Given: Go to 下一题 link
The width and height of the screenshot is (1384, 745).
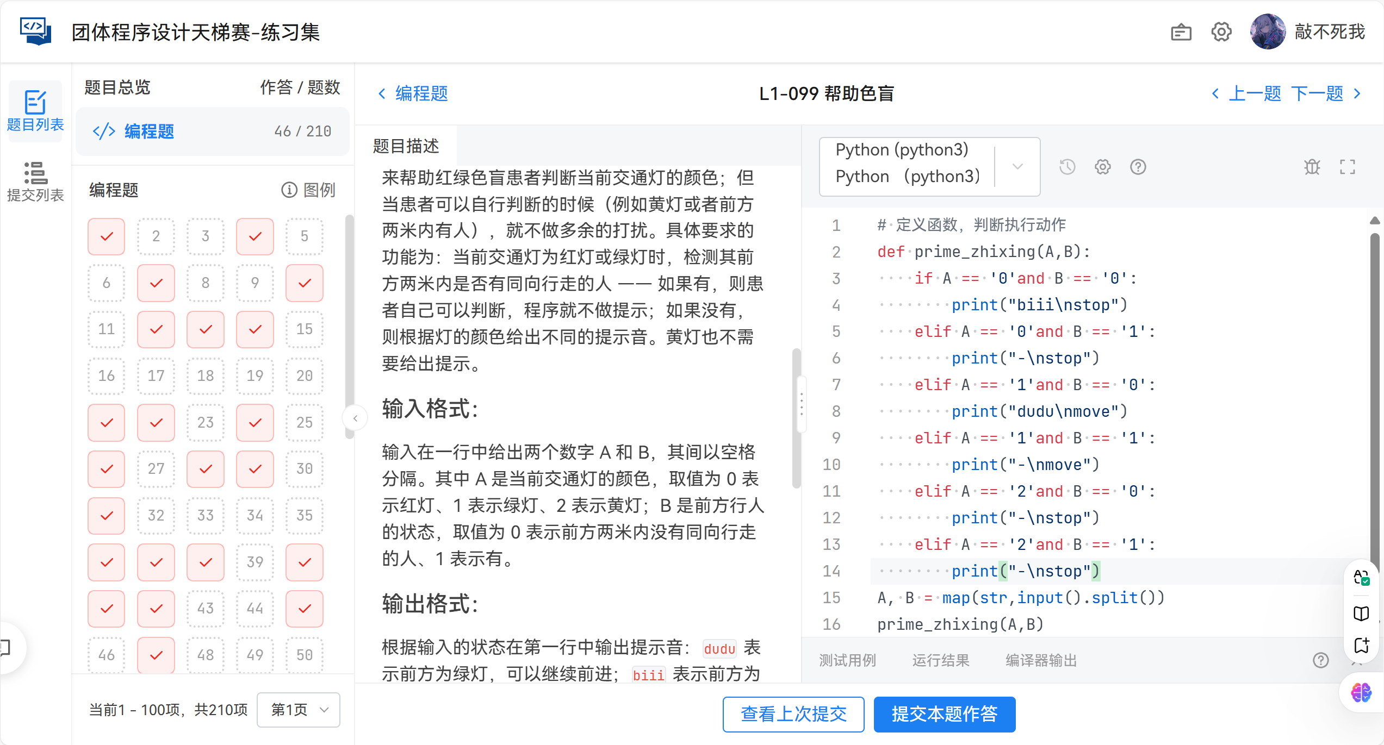Looking at the screenshot, I should coord(1317,93).
